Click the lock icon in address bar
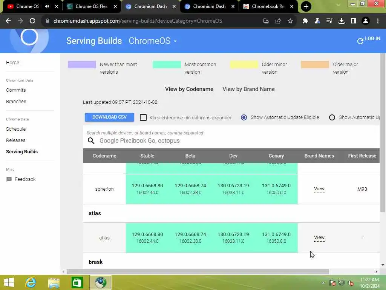The height and width of the screenshot is (290, 386). [47, 21]
